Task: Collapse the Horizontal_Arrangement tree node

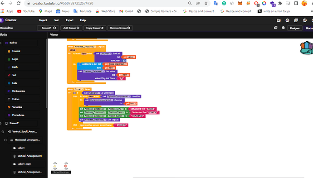Action: tap(5, 140)
